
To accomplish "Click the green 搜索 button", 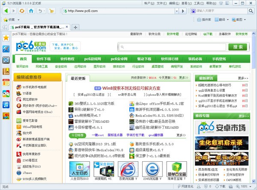I will [x=238, y=47].
